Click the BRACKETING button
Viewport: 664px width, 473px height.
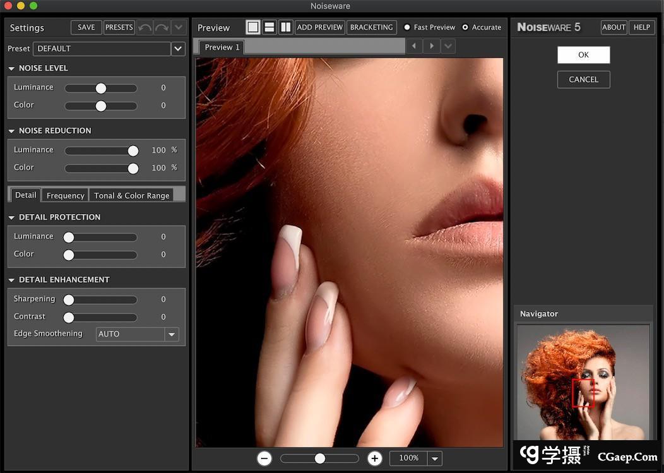(x=372, y=27)
